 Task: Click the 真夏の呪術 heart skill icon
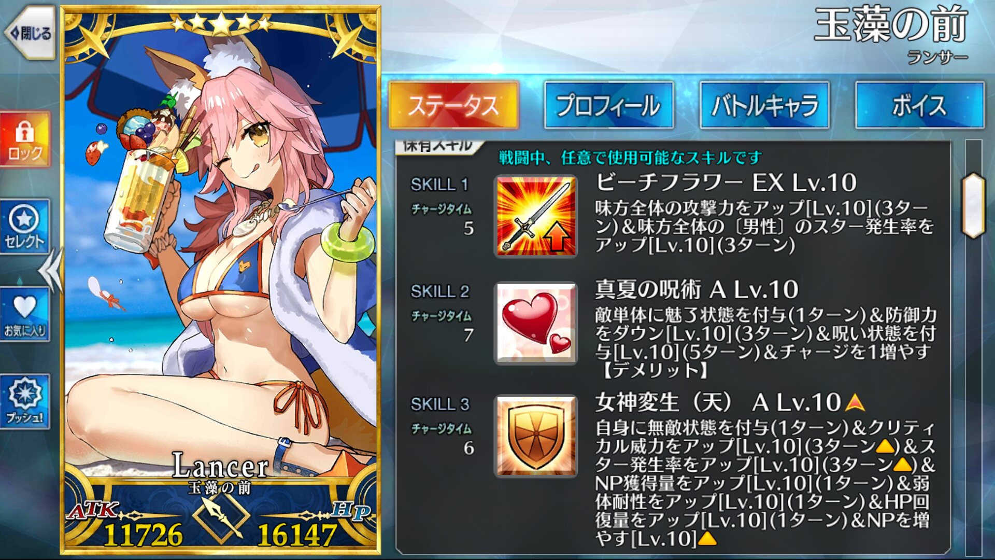(x=536, y=323)
